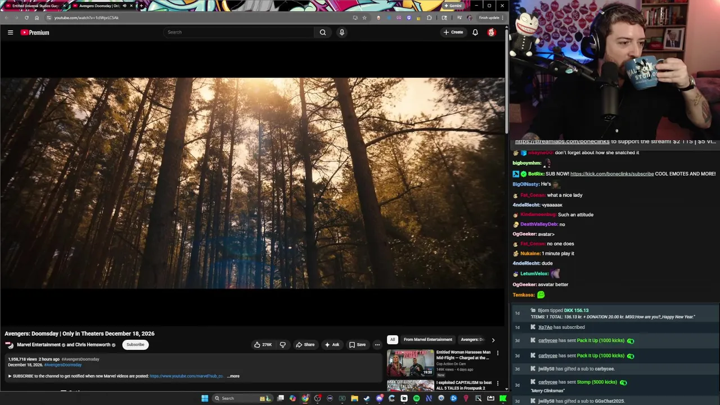Reload the page in Chrome

click(x=26, y=17)
